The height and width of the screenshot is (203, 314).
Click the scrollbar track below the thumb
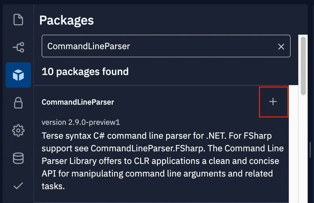303,146
